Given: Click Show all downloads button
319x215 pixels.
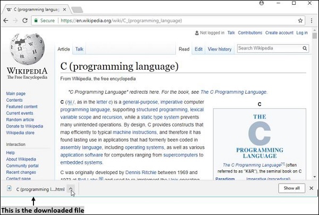Looking at the screenshot, I should [x=291, y=188].
